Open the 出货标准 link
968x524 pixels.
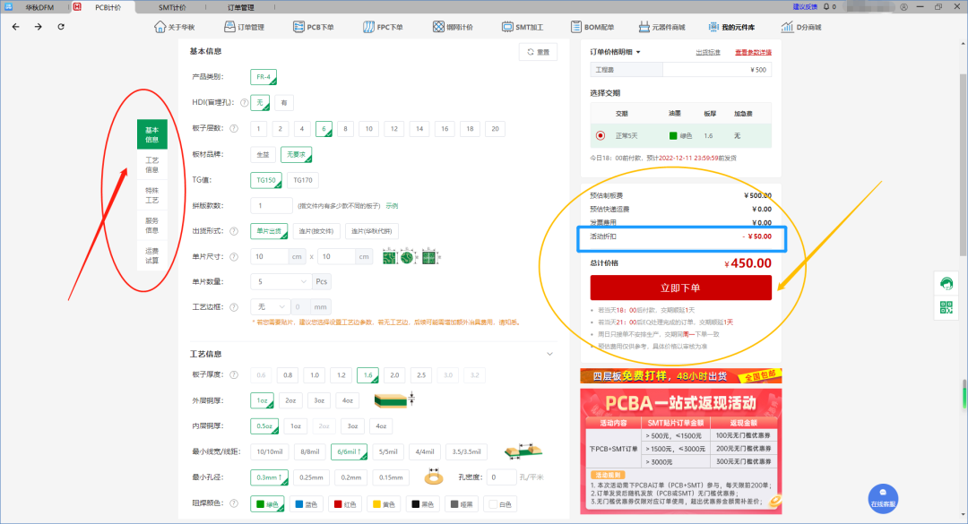708,53
